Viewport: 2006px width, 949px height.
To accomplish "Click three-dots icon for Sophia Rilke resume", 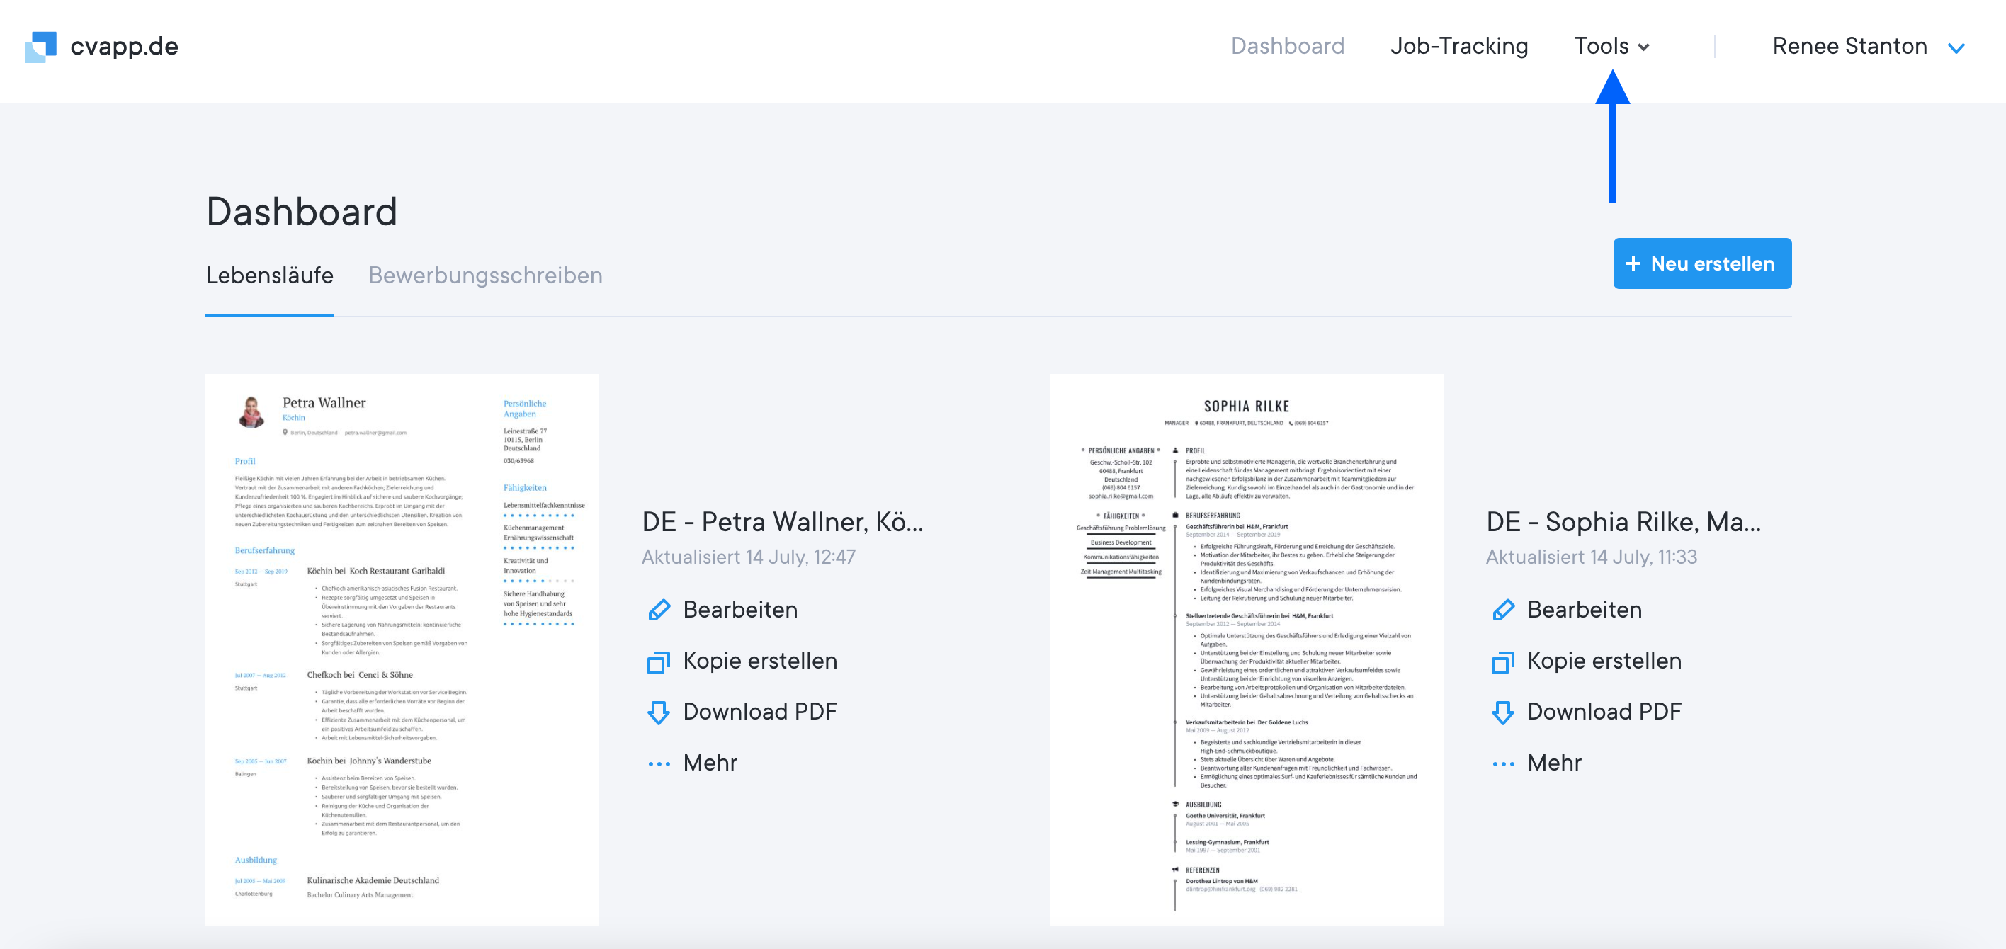I will click(x=1503, y=763).
